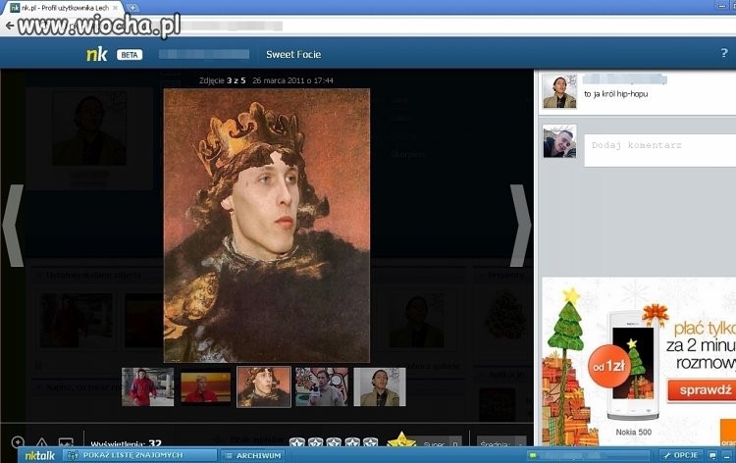Click the zoom magnifier icon below the photo
This screenshot has width=736, height=463.
pyautogui.click(x=18, y=441)
